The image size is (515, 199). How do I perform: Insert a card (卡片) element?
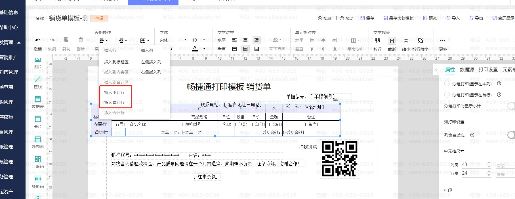[x=38, y=122]
